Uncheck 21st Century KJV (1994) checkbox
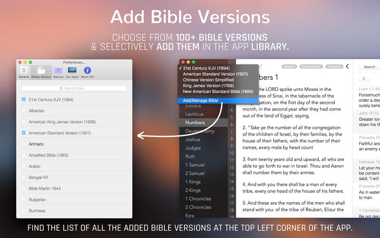 (23, 99)
